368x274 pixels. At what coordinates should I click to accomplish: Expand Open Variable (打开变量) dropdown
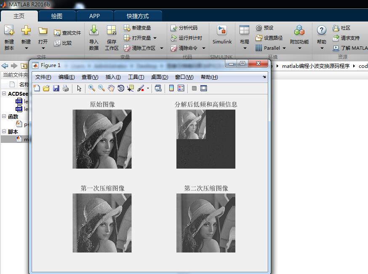[155, 38]
